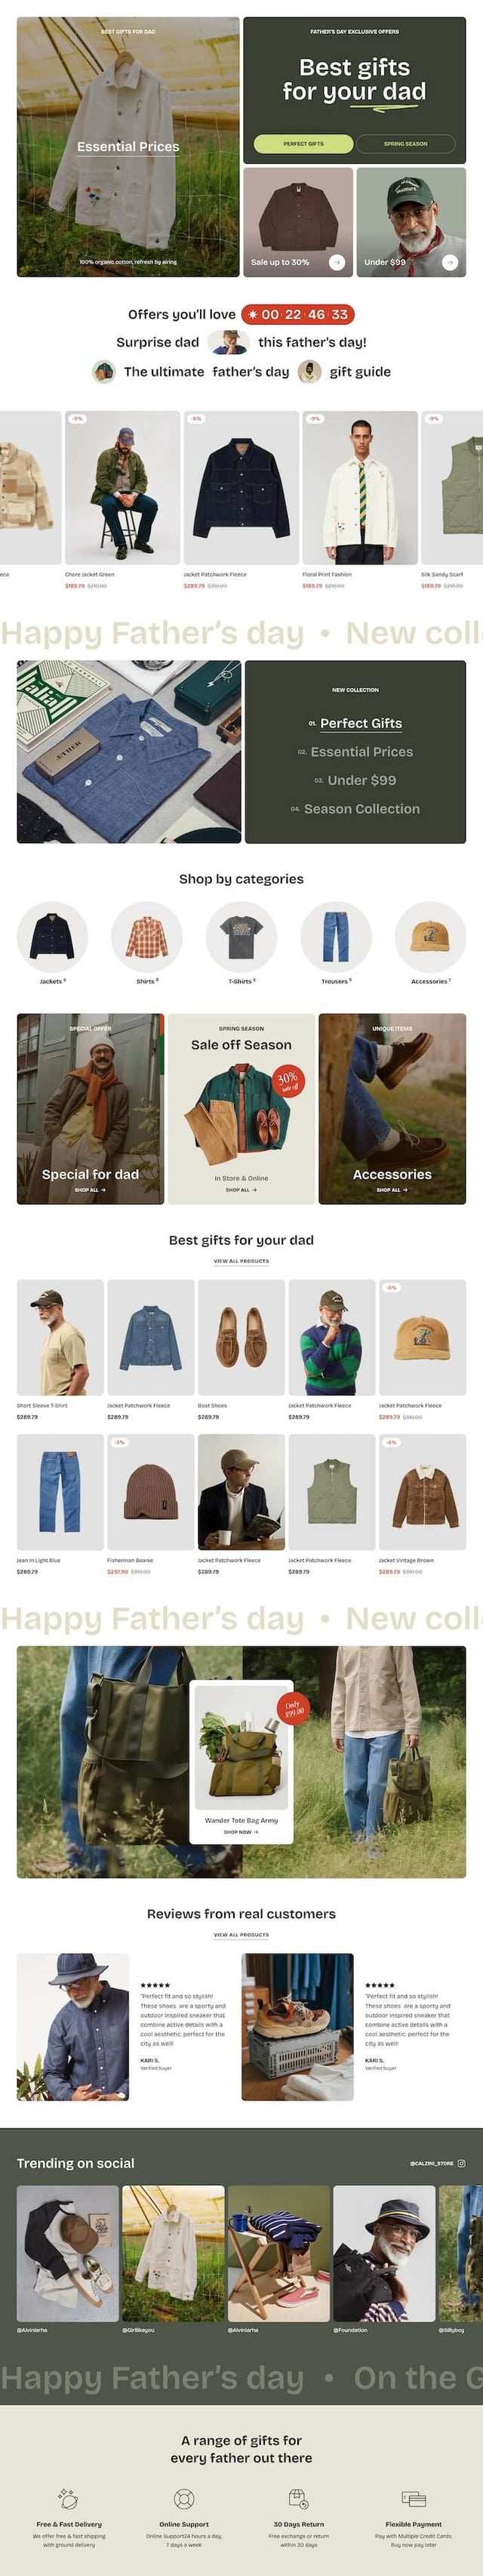Viewport: 483px width, 2576px height.
Task: Click Shop All on Special for dad banner
Action: pyautogui.click(x=90, y=1190)
